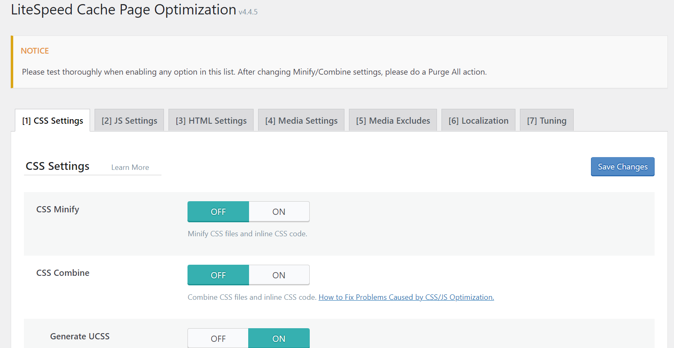Turn CSS Combine ON
Image resolution: width=674 pixels, height=348 pixels.
[279, 275]
